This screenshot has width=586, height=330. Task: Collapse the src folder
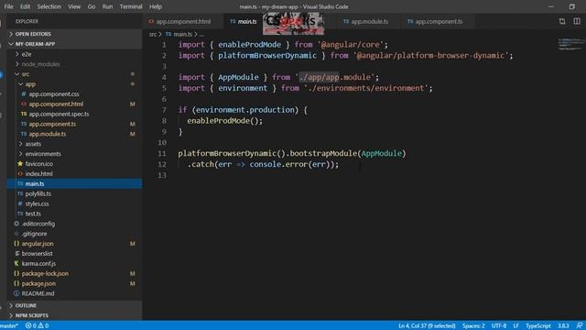coord(74,74)
